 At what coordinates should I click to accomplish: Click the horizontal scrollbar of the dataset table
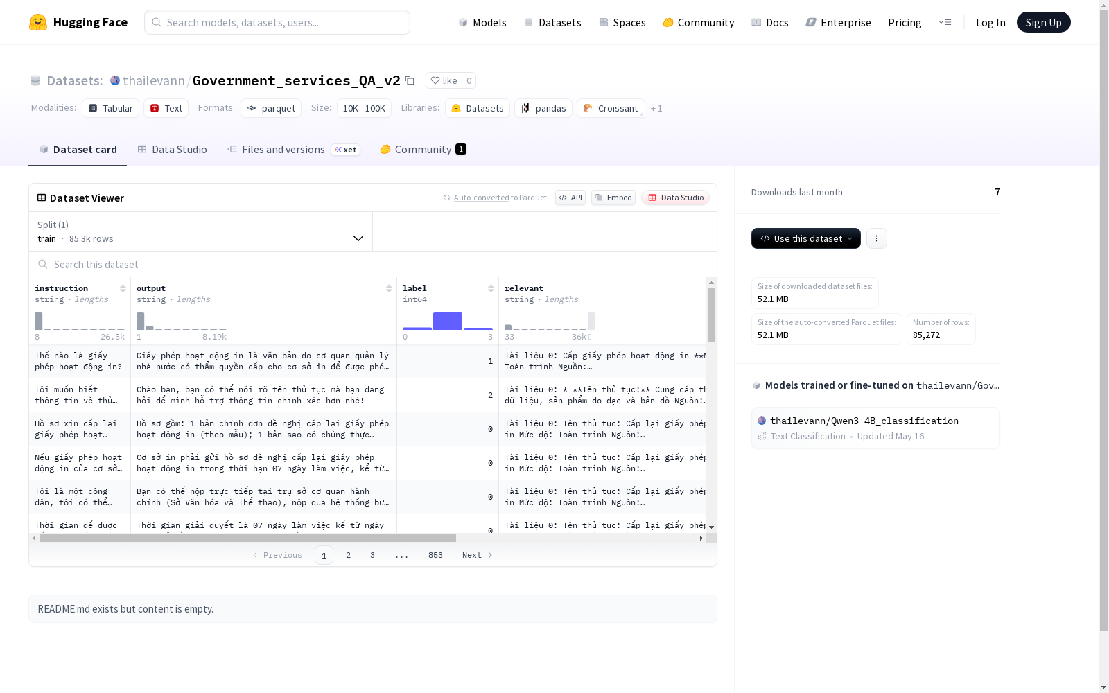[x=247, y=538]
